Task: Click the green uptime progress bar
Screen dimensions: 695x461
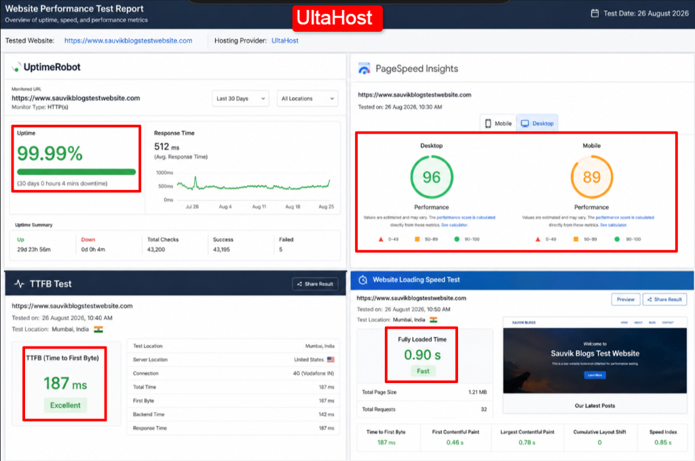Action: click(76, 172)
